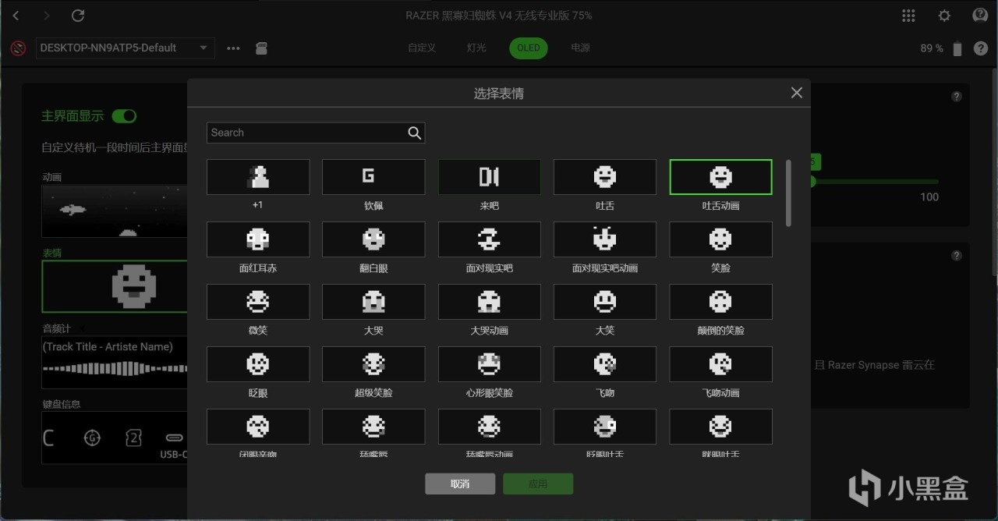
Task: Switch to the 自定义 tab
Action: (422, 48)
